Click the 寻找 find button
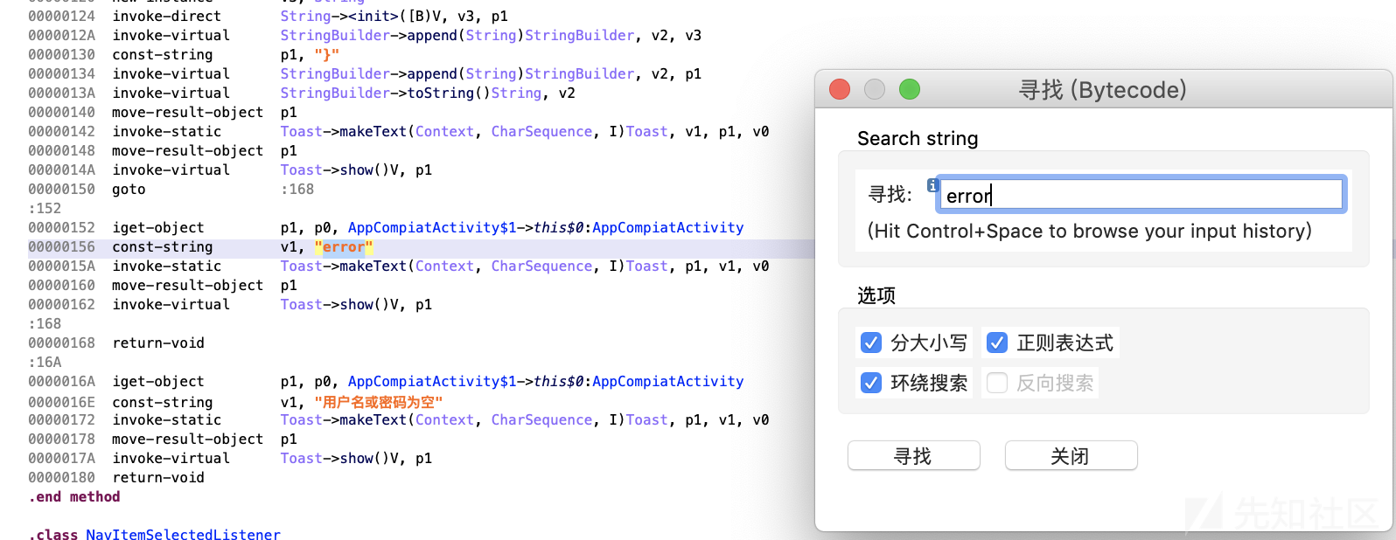The image size is (1396, 540). pyautogui.click(x=913, y=456)
